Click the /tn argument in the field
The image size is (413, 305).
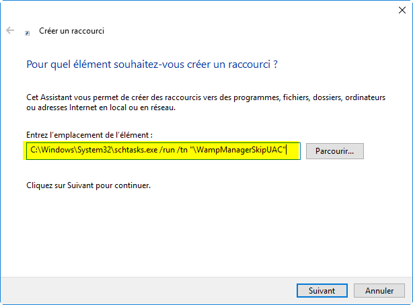tap(182, 150)
